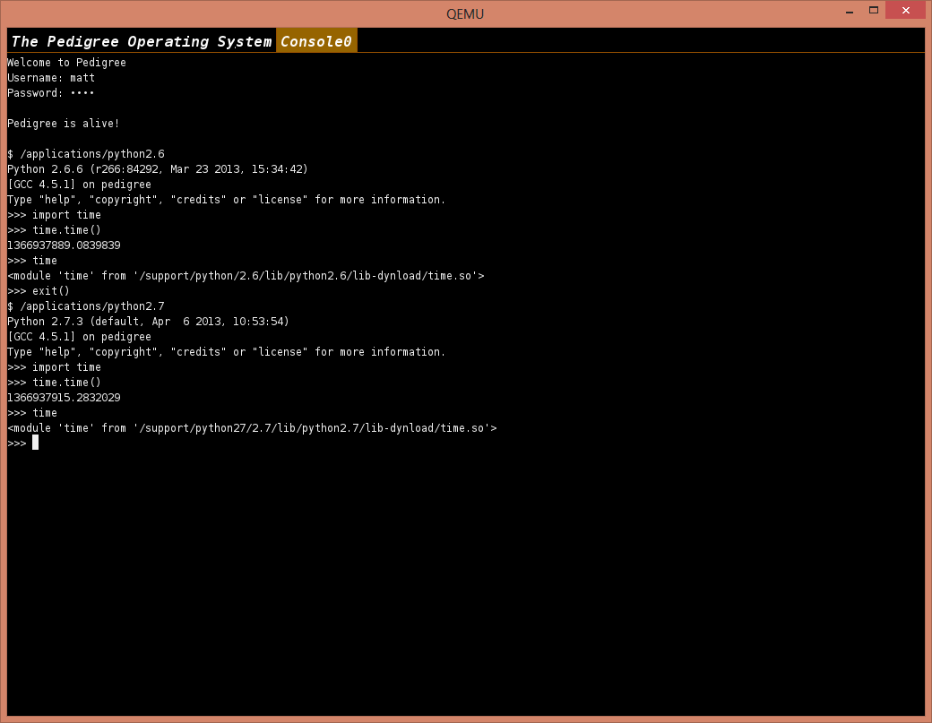Click the "Username: matt" line
Viewport: 932px width, 723px height.
(51, 78)
